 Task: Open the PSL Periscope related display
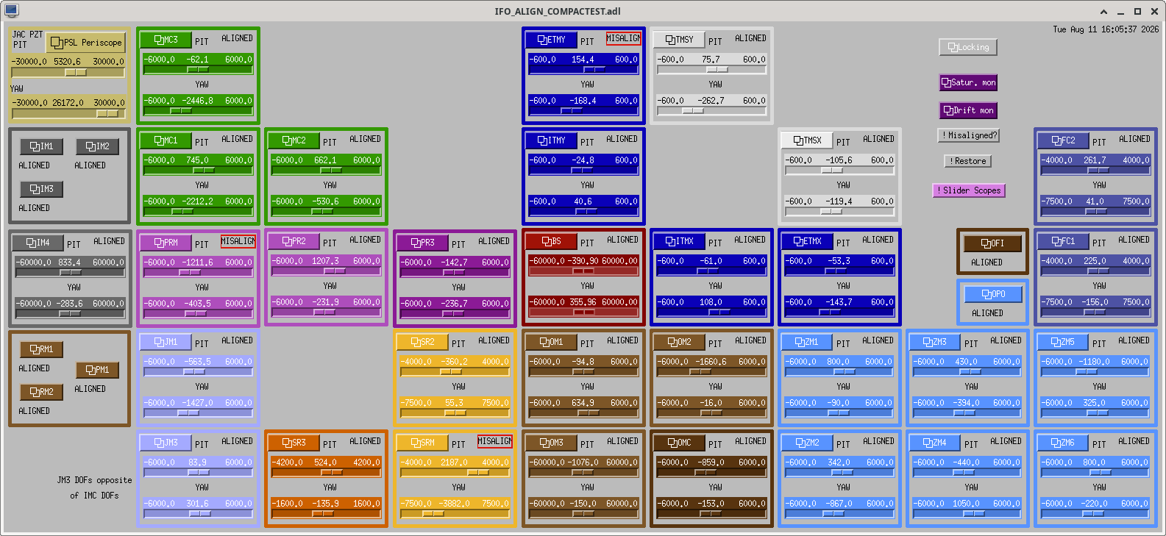[86, 43]
